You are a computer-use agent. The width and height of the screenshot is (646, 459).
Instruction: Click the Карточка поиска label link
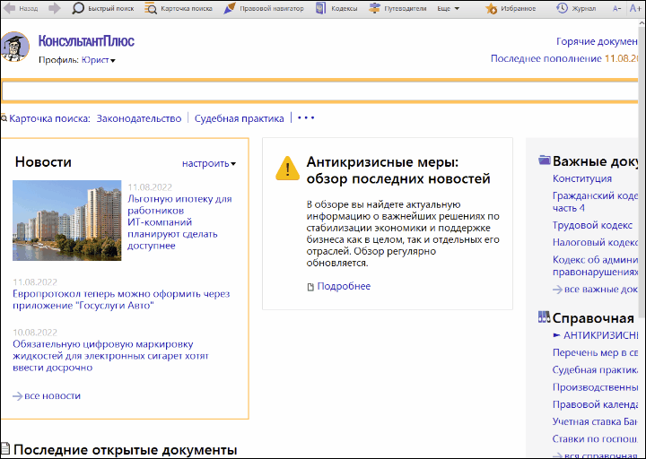49,118
